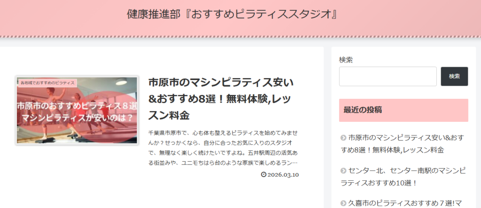
Task: Click the dark 検索 search button
Action: 454,76
